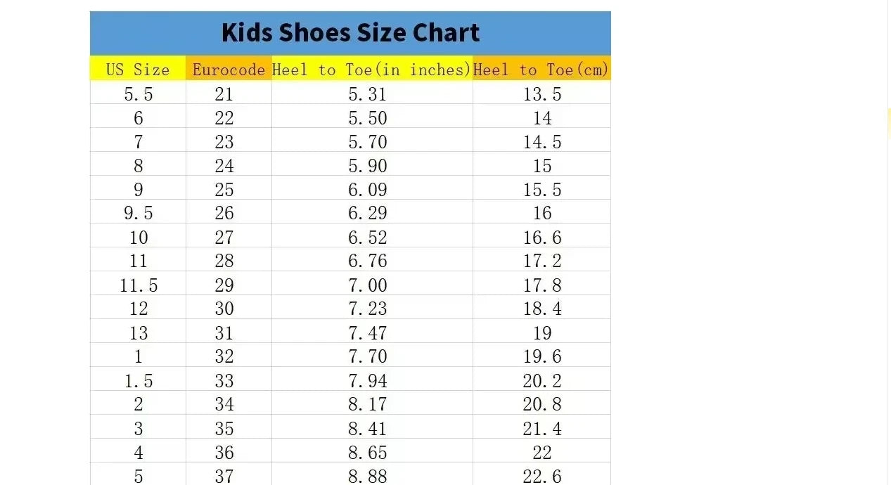
Task: Click the 20.2 cm cell
Action: pos(542,380)
